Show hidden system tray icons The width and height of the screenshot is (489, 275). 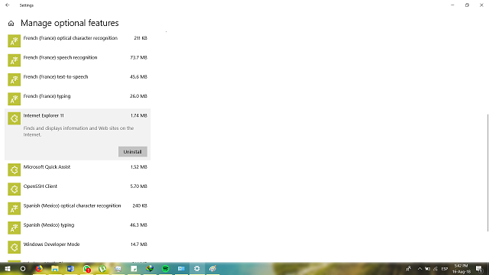[419, 268]
